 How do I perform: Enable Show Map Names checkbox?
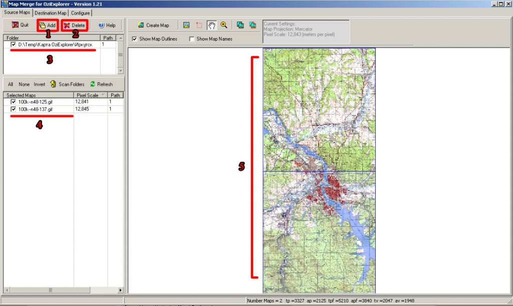pos(192,39)
